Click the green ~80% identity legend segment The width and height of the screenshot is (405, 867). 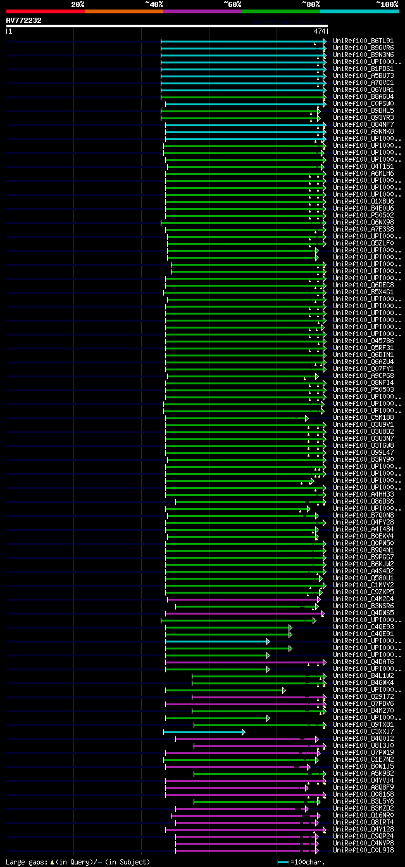click(x=281, y=11)
